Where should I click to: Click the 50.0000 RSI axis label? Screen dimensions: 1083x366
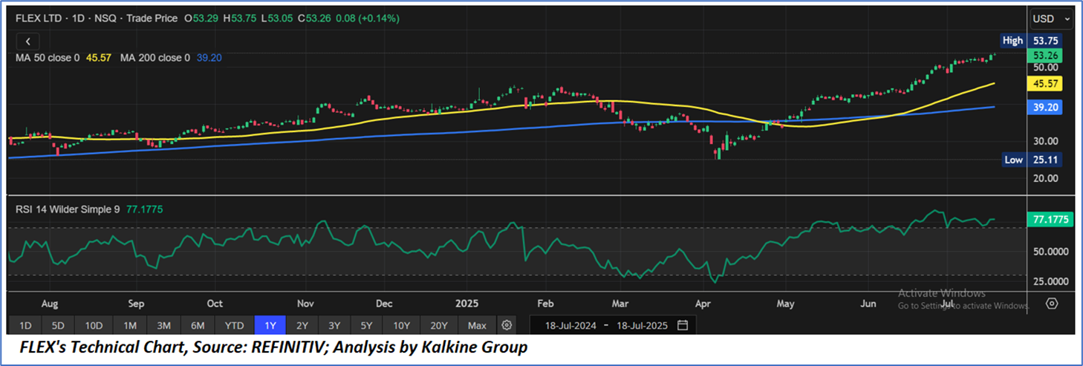click(1050, 252)
